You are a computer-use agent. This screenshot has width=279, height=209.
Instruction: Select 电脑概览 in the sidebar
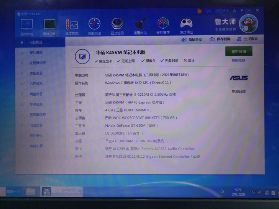click(40, 42)
